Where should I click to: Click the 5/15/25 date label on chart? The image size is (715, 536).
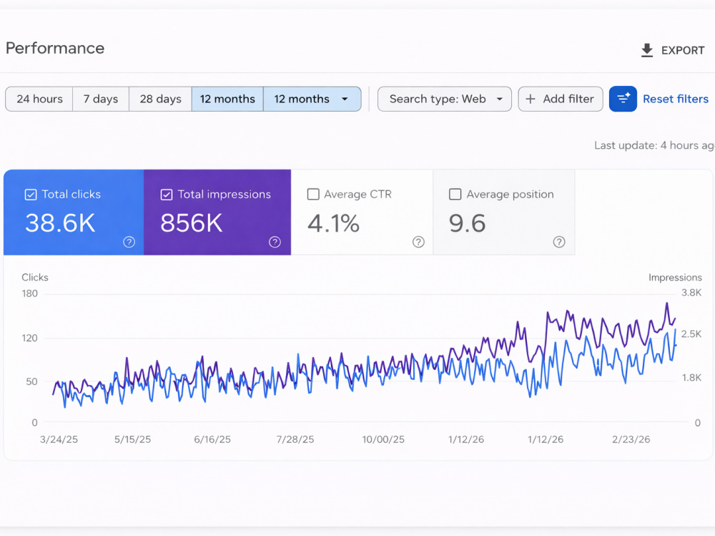132,439
